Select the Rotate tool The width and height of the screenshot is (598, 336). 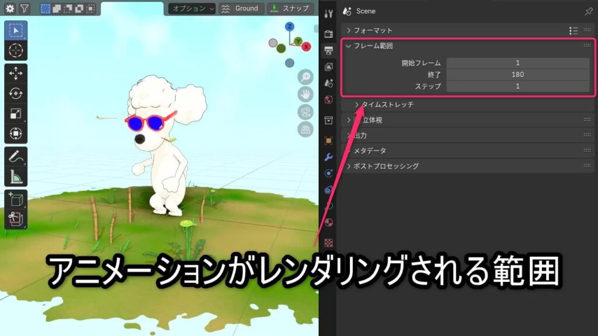pos(16,93)
